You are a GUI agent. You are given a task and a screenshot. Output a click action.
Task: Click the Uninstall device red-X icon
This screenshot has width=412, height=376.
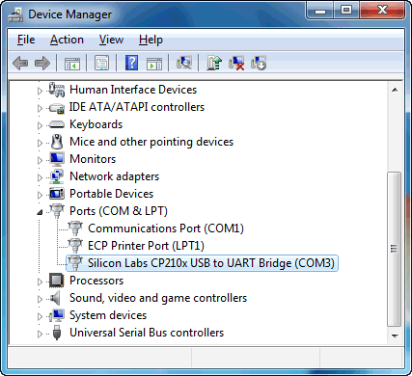tap(236, 63)
